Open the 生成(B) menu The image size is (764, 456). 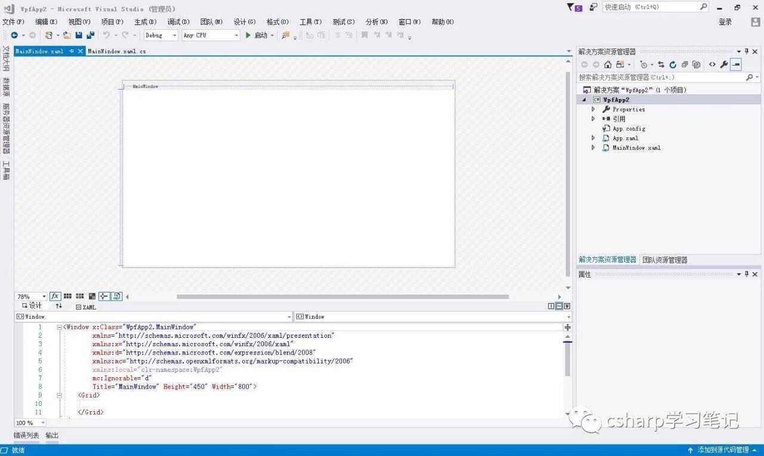click(x=145, y=21)
